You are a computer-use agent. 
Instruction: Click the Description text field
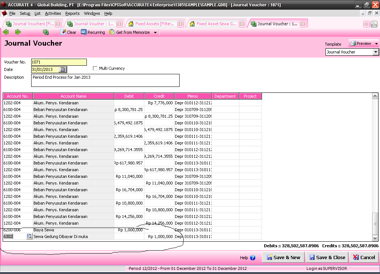105,80
